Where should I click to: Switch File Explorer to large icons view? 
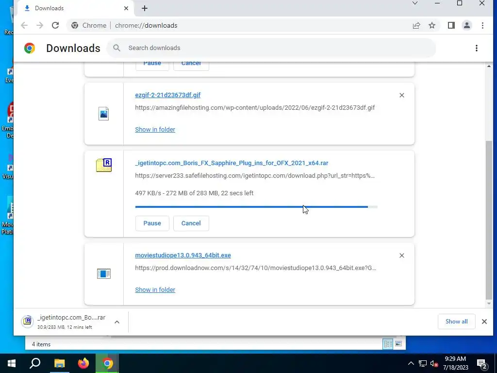click(x=398, y=344)
